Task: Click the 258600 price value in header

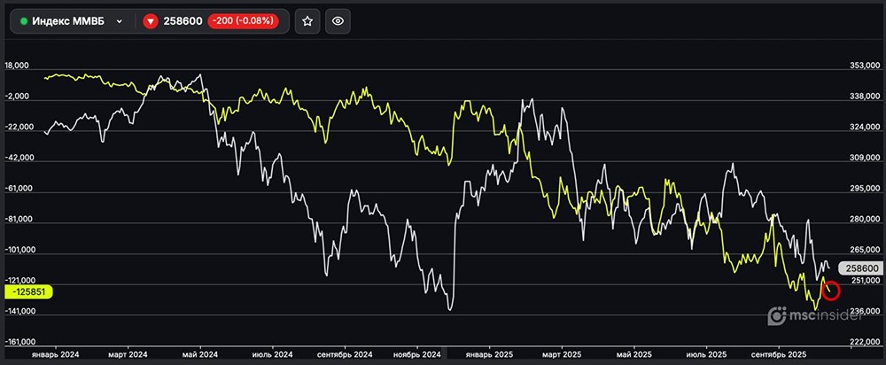Action: pyautogui.click(x=182, y=21)
